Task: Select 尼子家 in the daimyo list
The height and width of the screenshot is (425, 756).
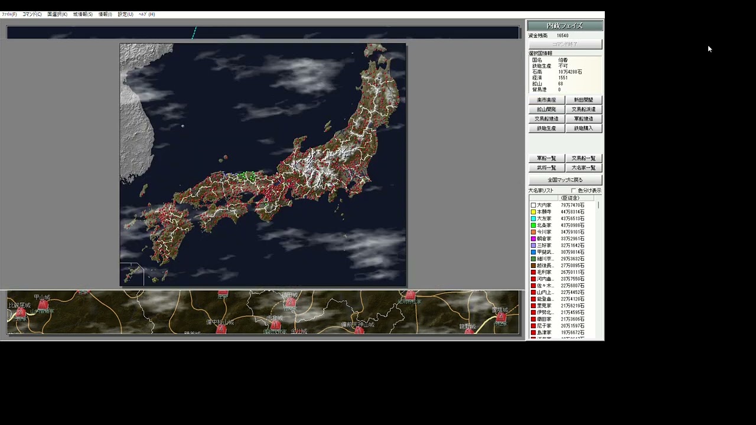Action: [x=544, y=326]
